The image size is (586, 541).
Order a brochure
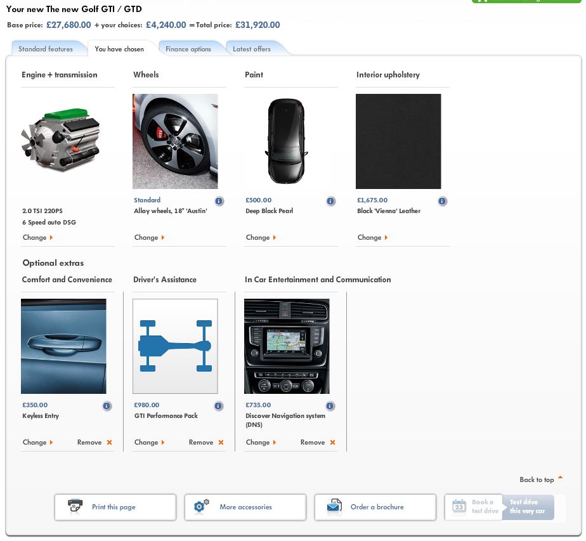375,507
